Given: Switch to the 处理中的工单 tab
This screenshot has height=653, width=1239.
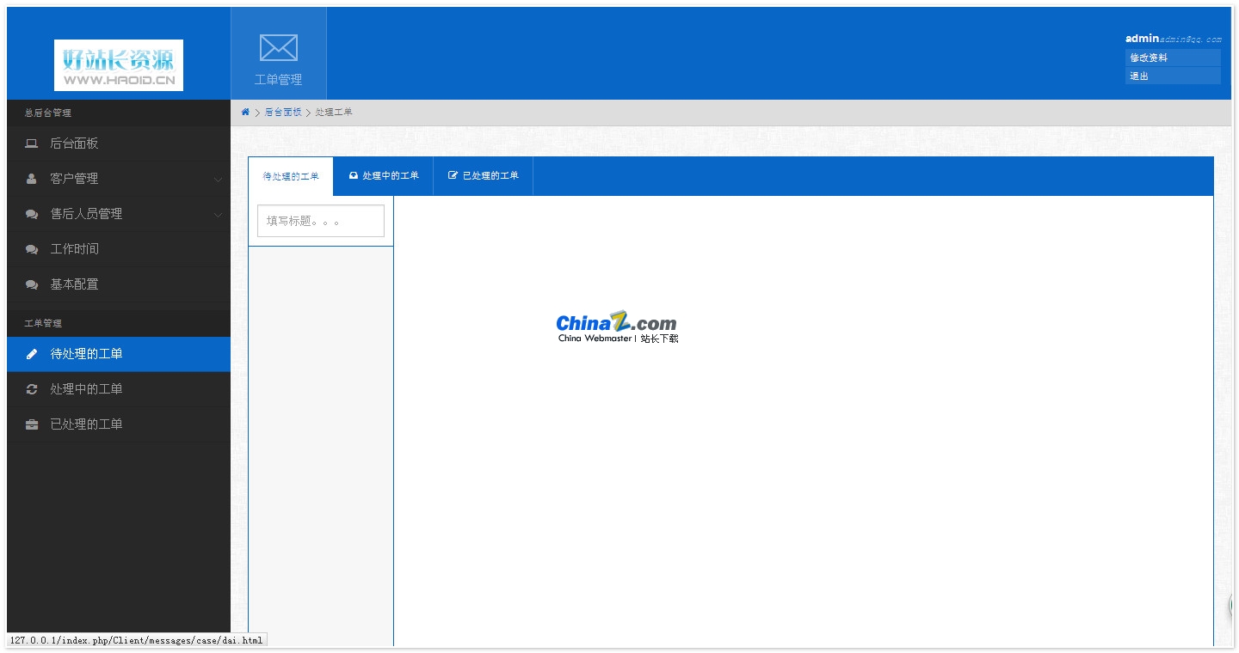Looking at the screenshot, I should (384, 176).
